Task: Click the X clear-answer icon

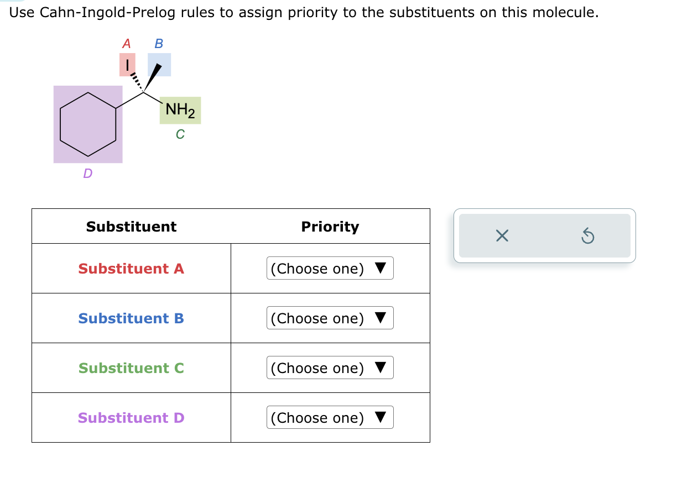Action: click(x=502, y=235)
